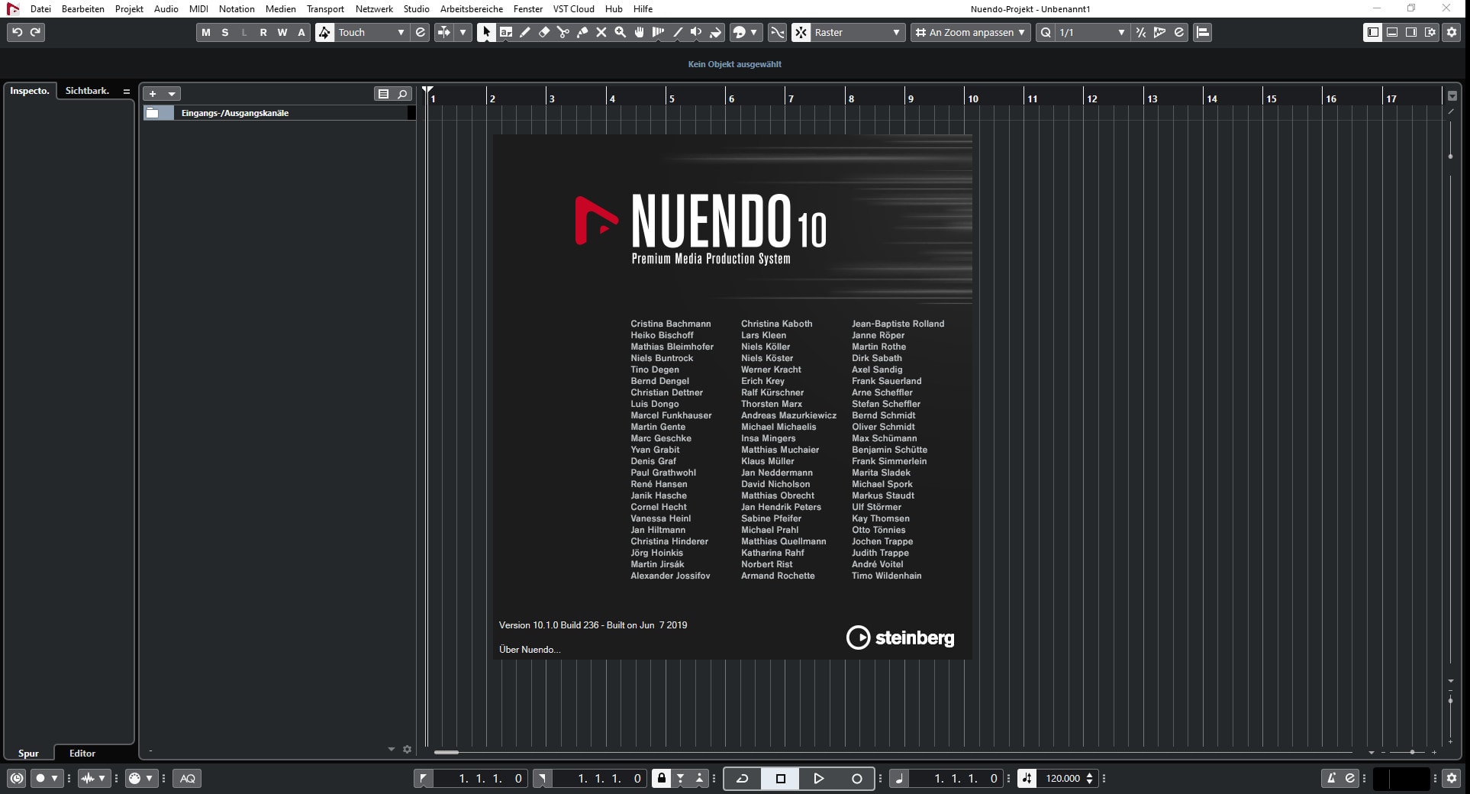
Task: Select the hand-shaped Comp tool
Action: pos(639,32)
